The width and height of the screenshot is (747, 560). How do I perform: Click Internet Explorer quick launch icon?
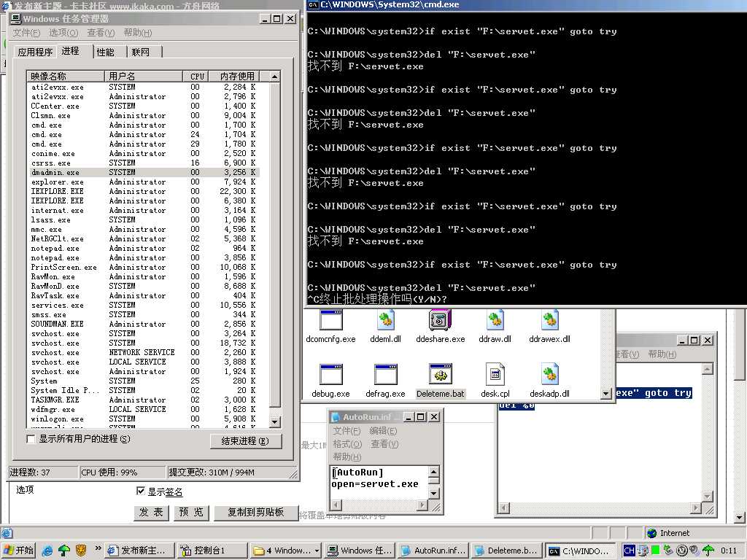click(47, 551)
